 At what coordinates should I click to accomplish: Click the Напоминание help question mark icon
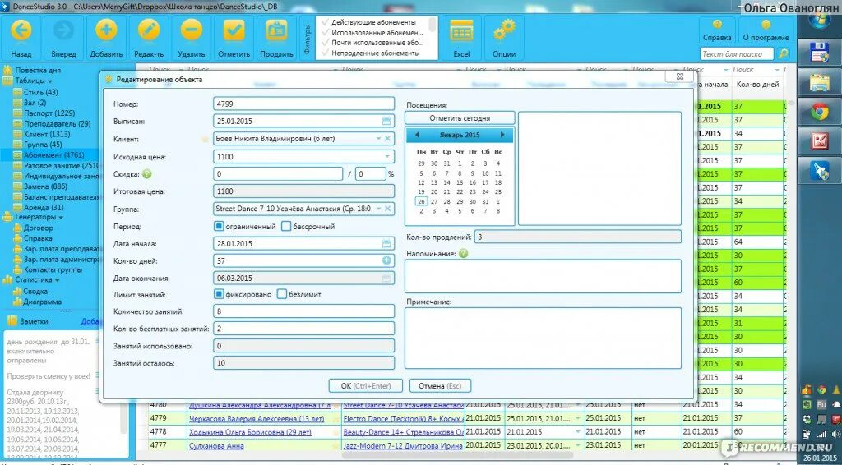point(463,253)
